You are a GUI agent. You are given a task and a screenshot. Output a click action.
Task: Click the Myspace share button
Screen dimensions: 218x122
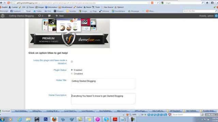coord(59,11)
